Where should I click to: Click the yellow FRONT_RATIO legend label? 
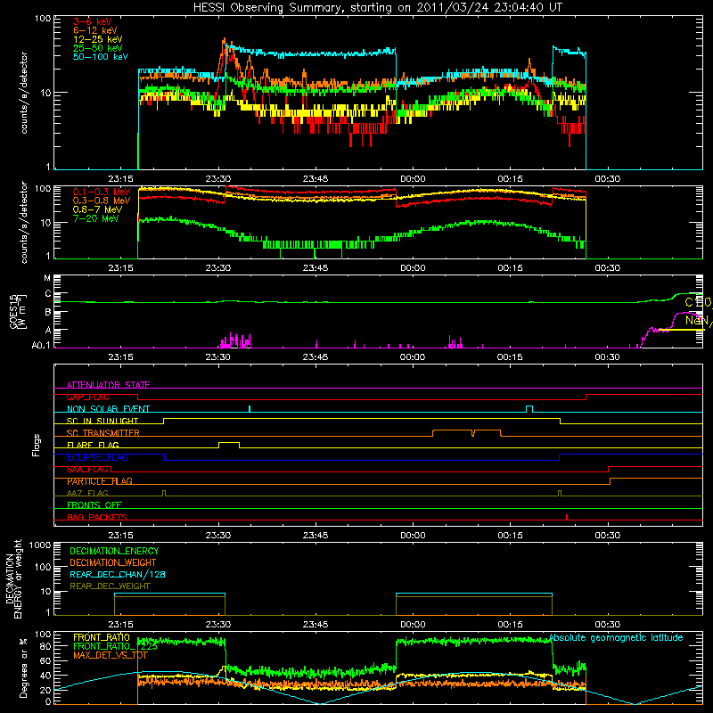coord(102,637)
